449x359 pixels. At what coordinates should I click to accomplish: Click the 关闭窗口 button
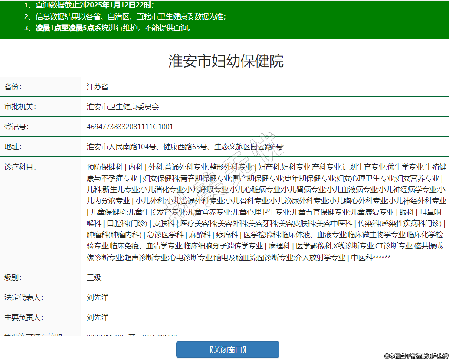pos(227,349)
